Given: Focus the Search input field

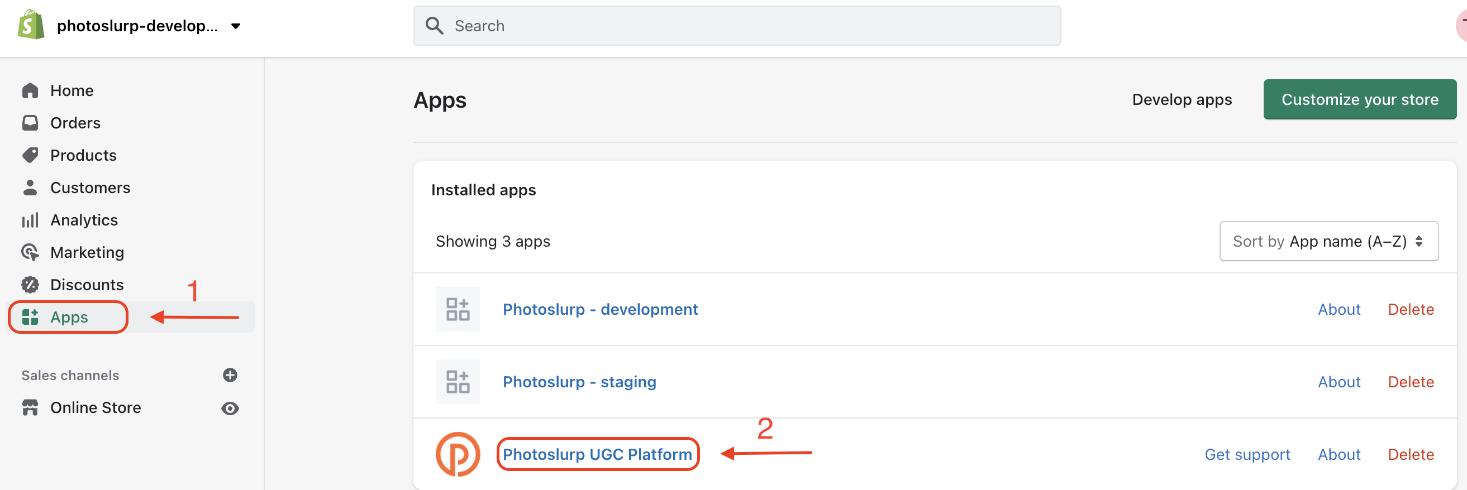Looking at the screenshot, I should [737, 26].
